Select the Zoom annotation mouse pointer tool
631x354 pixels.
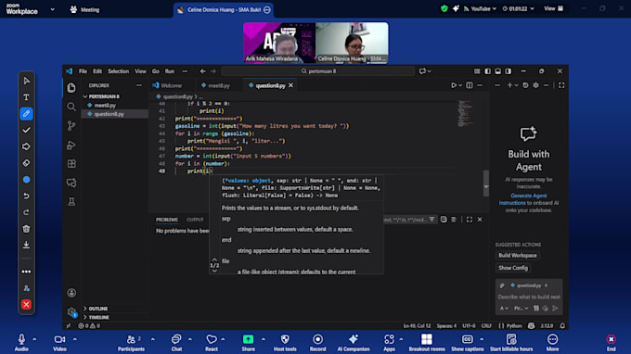[26, 81]
